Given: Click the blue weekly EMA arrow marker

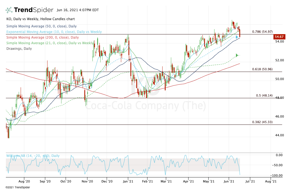Looking at the screenshot, I should 237,37.
